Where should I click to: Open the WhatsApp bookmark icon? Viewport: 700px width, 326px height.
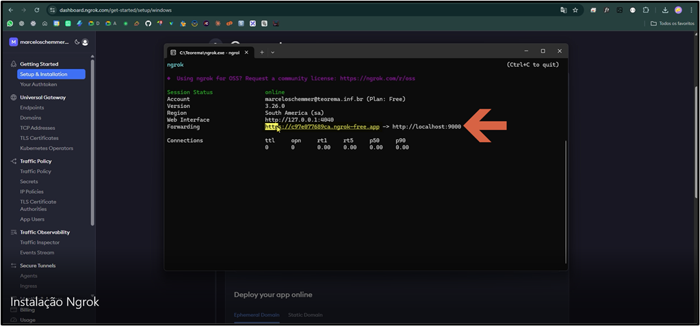coord(10,23)
